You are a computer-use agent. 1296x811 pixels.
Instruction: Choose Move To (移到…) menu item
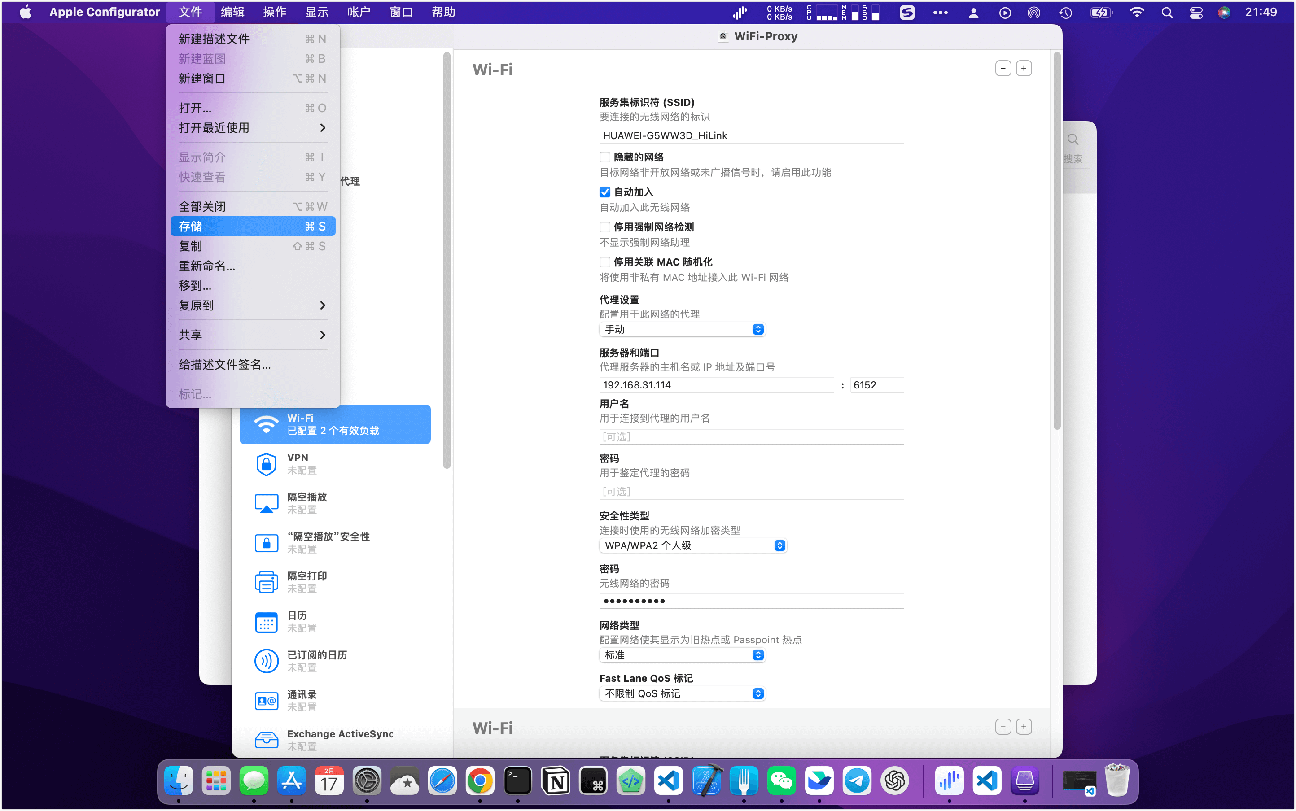(x=253, y=286)
